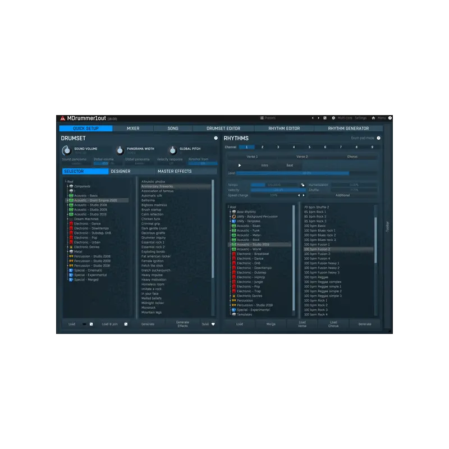
Task: Click the drumset preset list scrollbar
Action: [x=213, y=229]
